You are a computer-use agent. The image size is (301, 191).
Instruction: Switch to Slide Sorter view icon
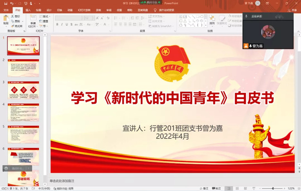(237, 189)
